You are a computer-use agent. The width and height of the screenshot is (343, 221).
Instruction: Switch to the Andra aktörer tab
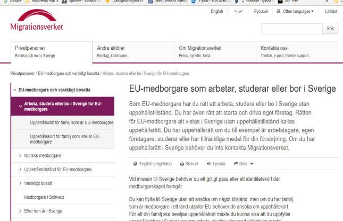133,52
